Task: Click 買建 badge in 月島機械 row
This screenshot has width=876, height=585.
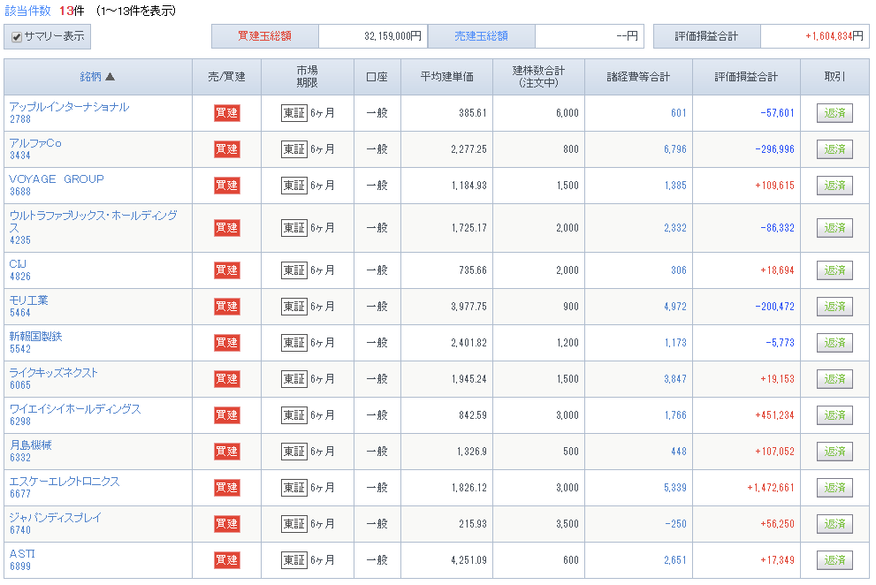Action: (x=227, y=452)
